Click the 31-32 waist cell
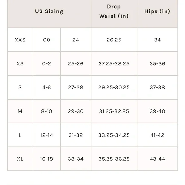The width and height of the screenshot is (185, 185). pos(76,135)
